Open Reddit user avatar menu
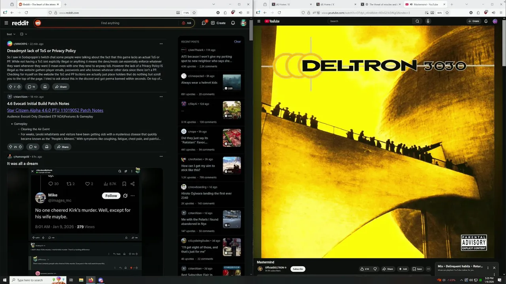This screenshot has height=284, width=506. tap(244, 23)
